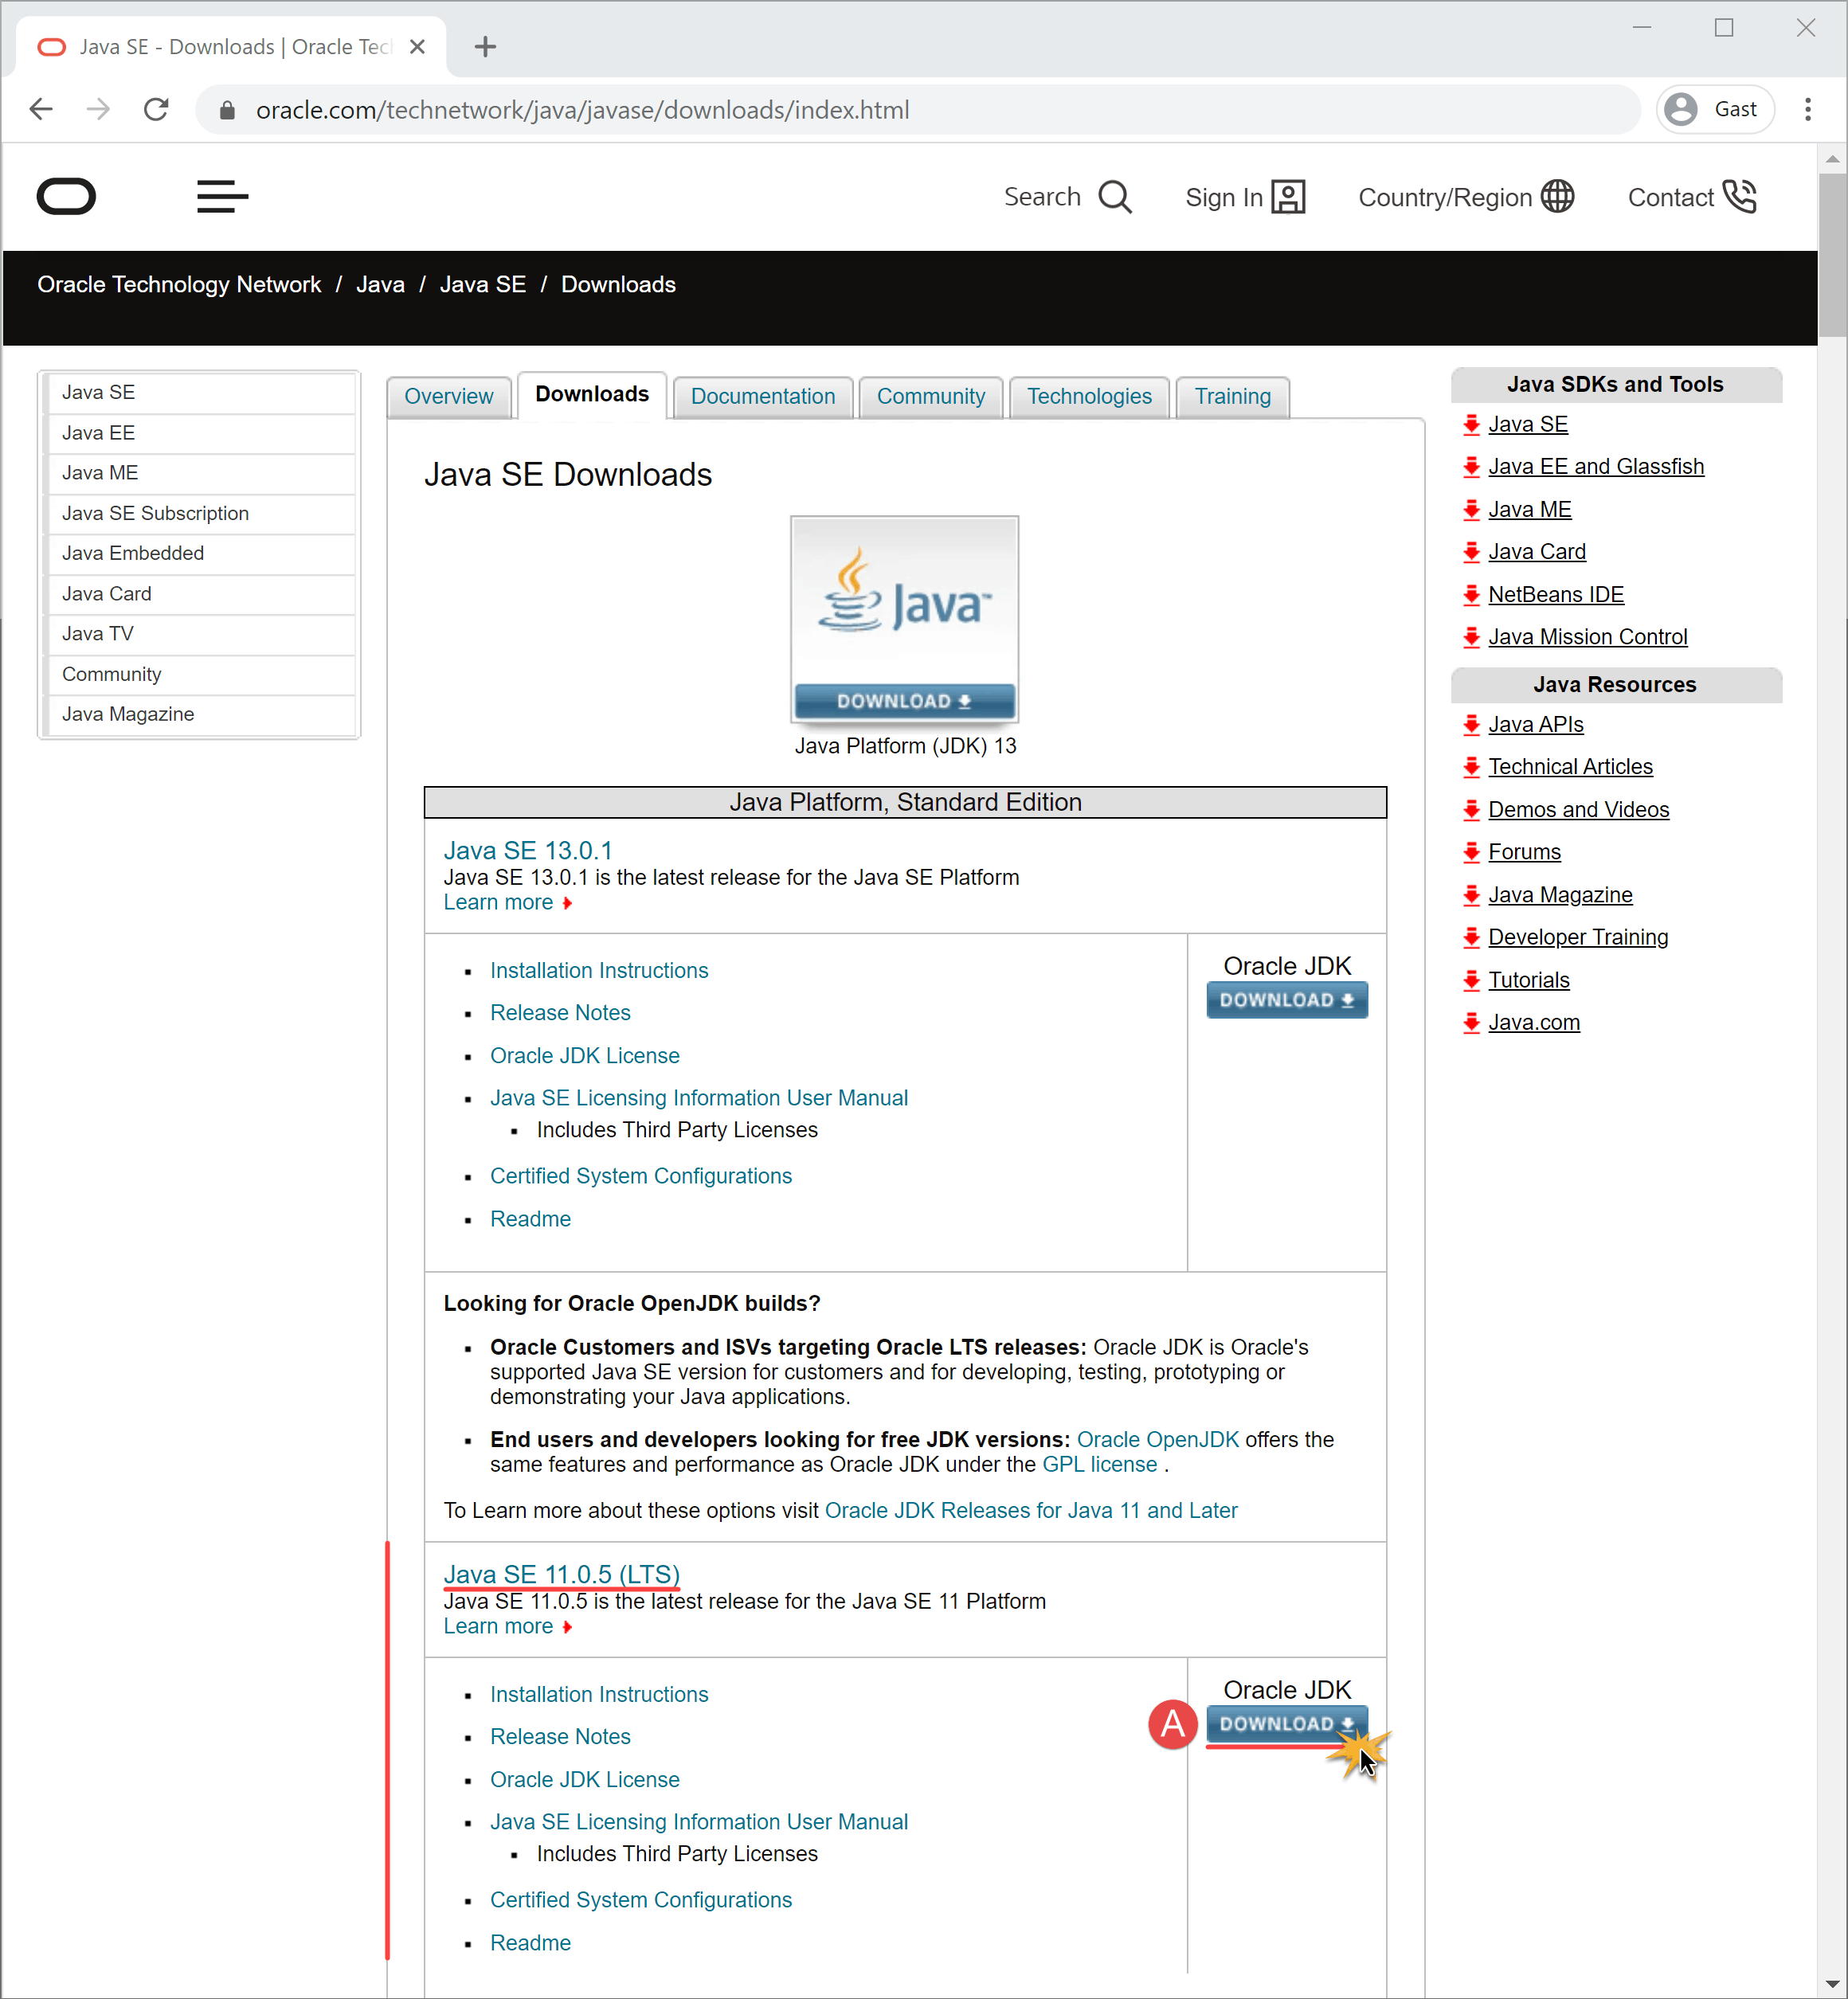Screen dimensions: 1848x1999
Task: Click the page vertical scrollbar thumb
Action: [1832, 255]
